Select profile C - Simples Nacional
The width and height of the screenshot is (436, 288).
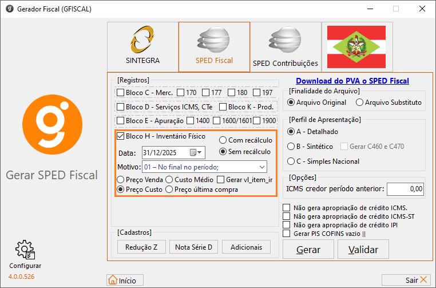pyautogui.click(x=291, y=161)
